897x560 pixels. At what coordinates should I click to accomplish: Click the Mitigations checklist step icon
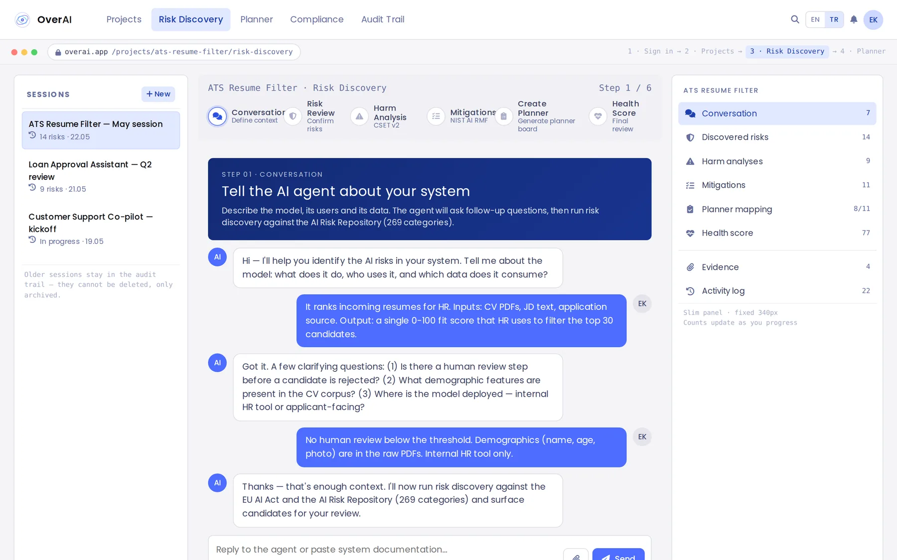436,116
